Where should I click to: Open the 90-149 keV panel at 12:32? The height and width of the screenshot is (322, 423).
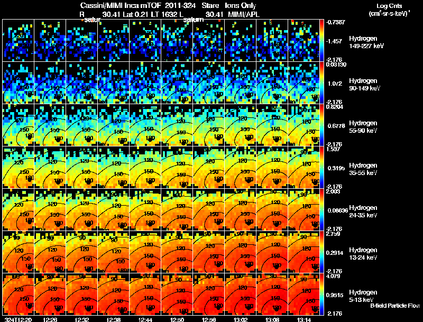tap(81, 83)
